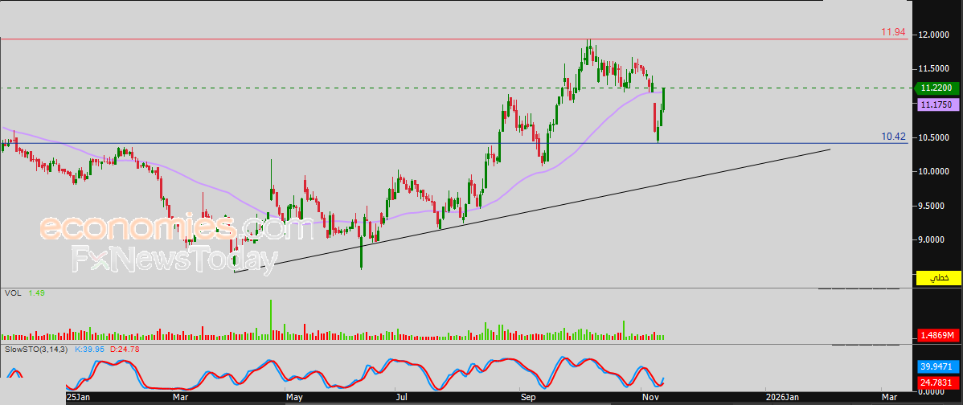Screen dimensions: 963x405
Task: Click the Sep date axis label
Action: pos(529,398)
